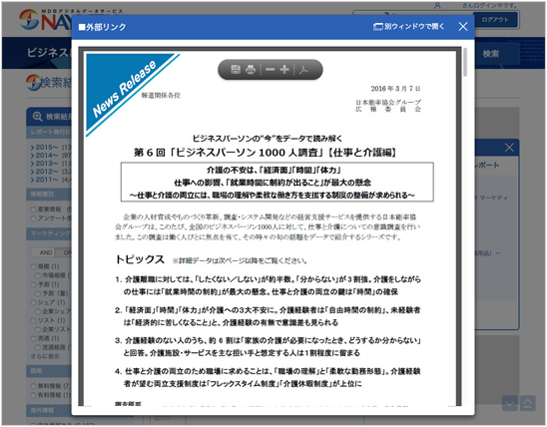Open document via 別ウィンドウで開く
547x427 pixels.
[409, 27]
